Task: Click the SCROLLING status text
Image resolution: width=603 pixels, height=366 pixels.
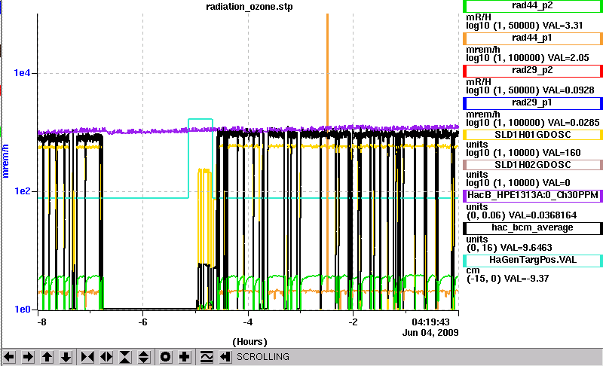Action: [x=263, y=357]
